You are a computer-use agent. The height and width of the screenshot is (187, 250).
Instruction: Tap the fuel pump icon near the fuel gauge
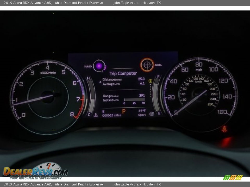coord(152,114)
